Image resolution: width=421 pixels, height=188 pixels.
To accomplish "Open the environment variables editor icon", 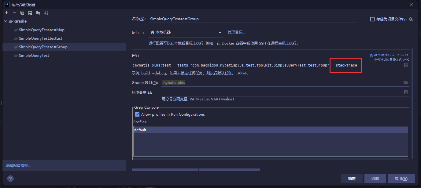I will tap(406, 92).
